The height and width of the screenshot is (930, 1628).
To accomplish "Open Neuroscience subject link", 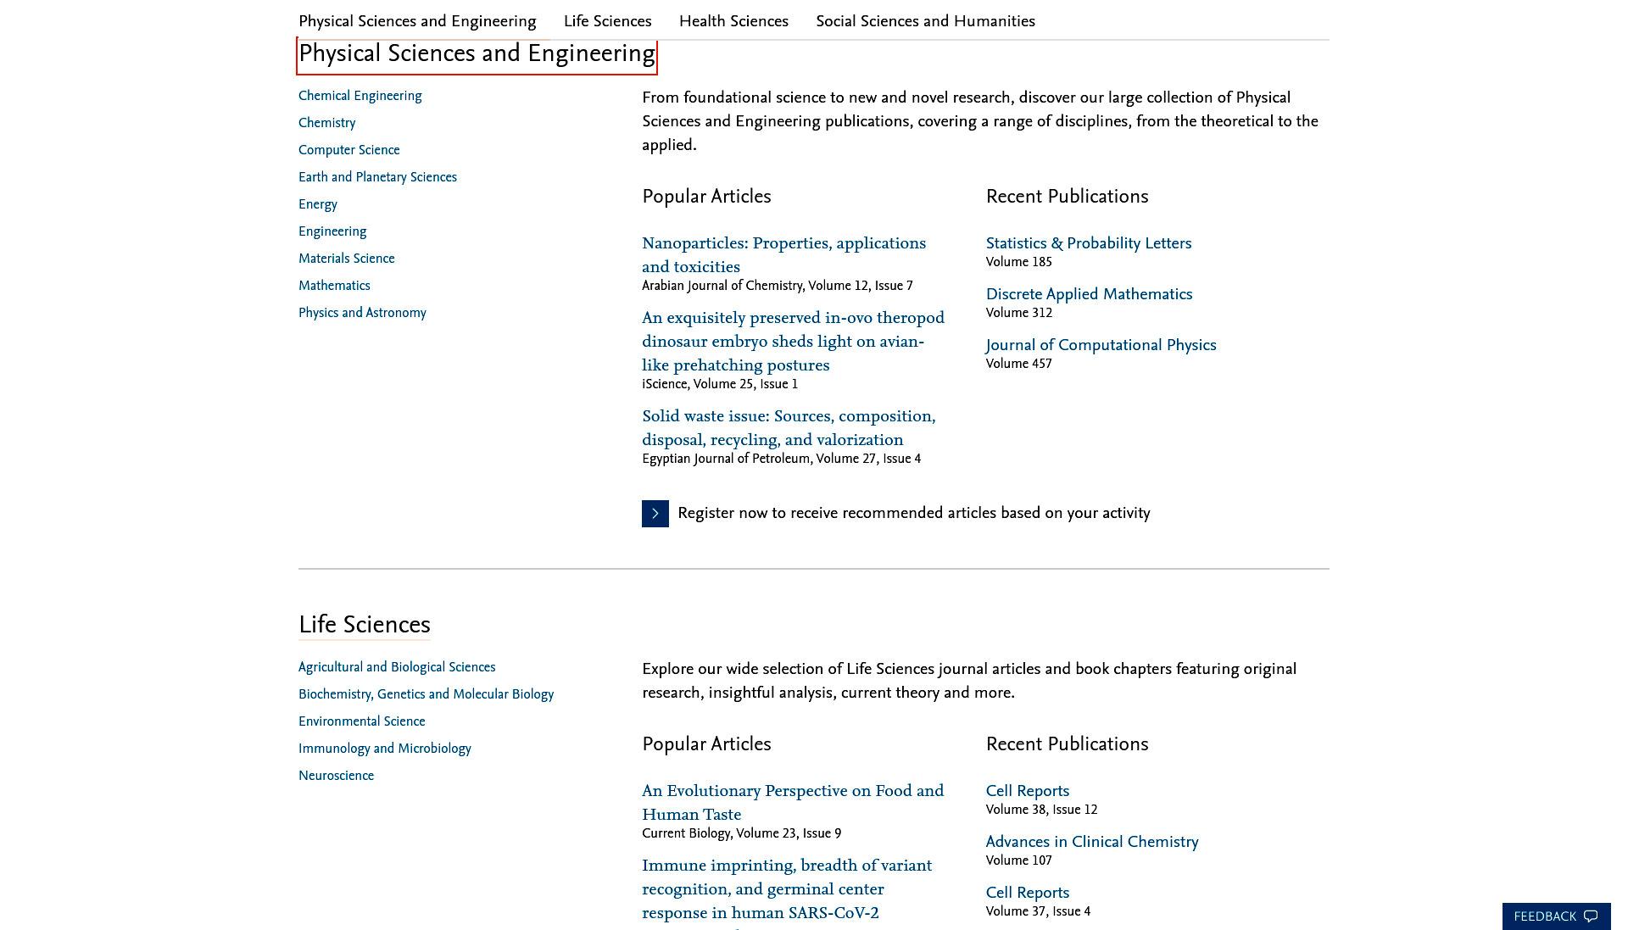I will [336, 776].
